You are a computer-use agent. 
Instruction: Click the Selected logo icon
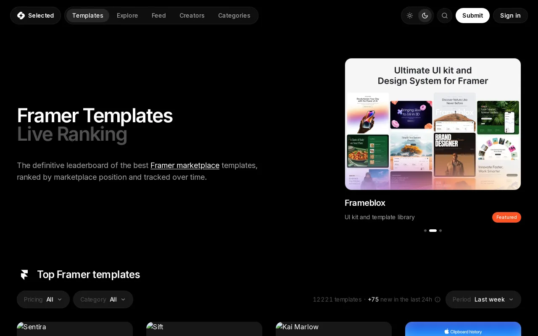point(21,16)
